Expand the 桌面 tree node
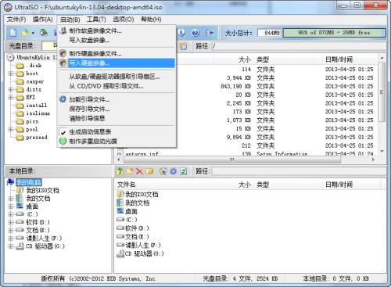This screenshot has height=287, width=391. click(11, 206)
